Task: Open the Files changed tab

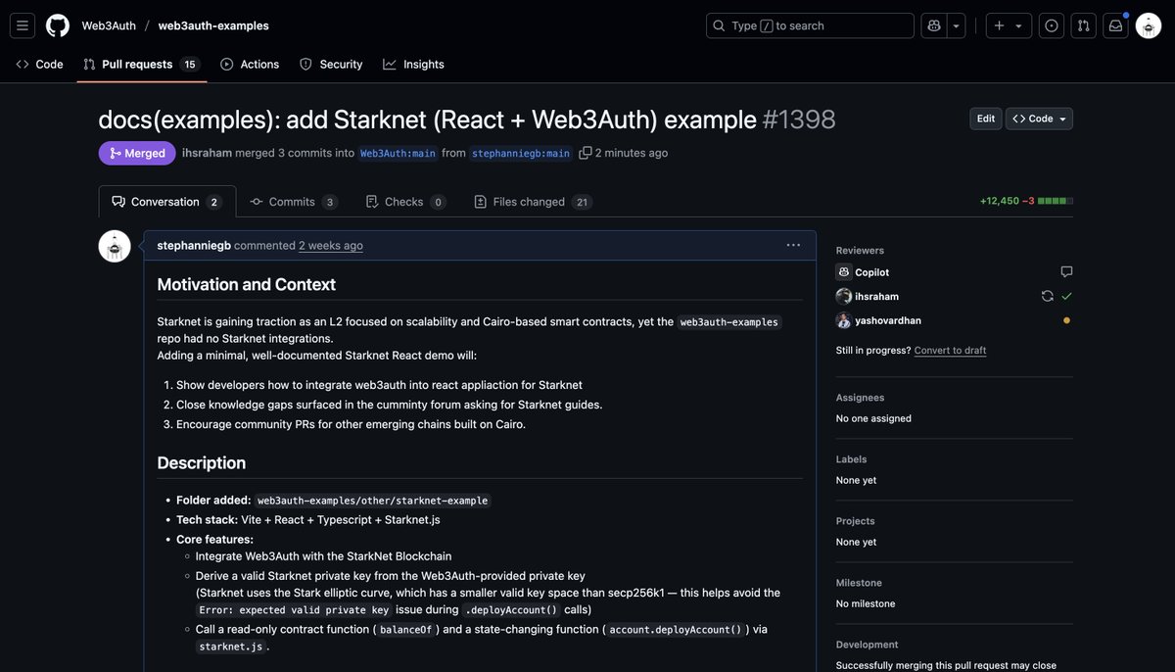Action: (533, 202)
